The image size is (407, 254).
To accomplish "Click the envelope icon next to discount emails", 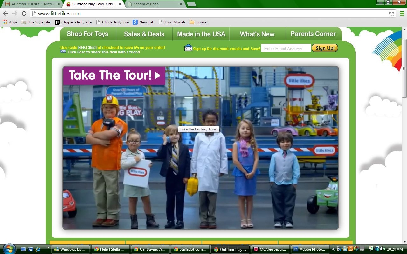I will (188, 48).
